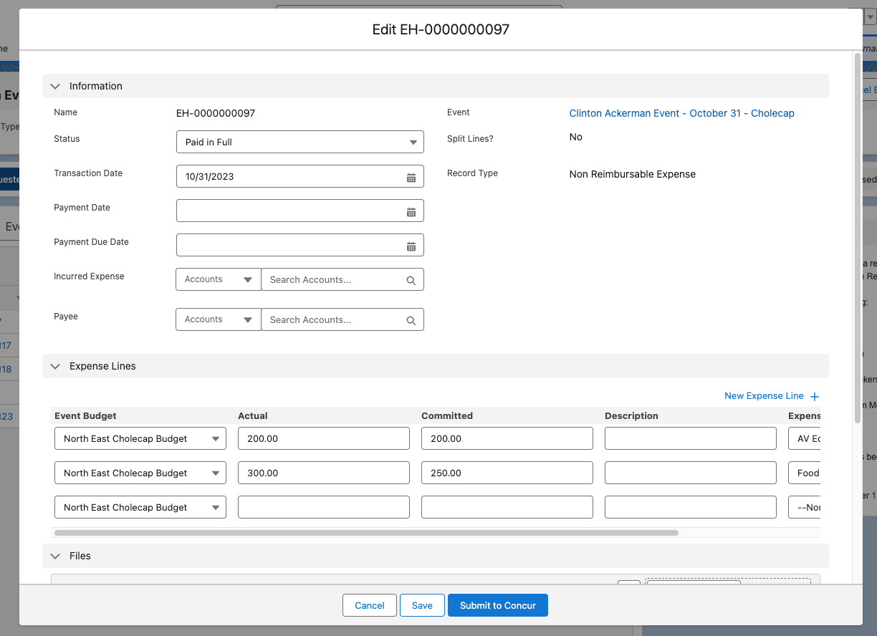Click the New Expense Line link
Viewport: 877px width, 636px height.
point(763,395)
